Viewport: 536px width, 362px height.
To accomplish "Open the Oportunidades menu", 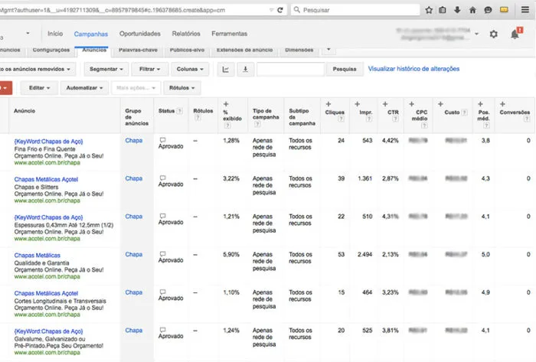I will click(140, 34).
